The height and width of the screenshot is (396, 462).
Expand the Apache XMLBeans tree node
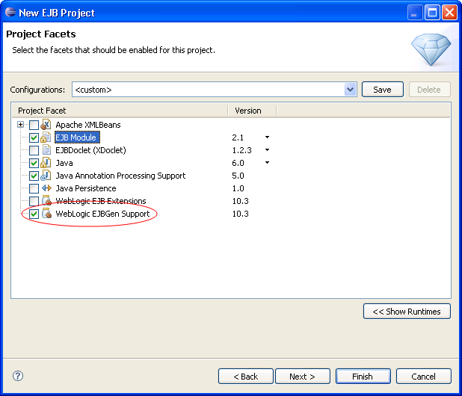point(20,125)
